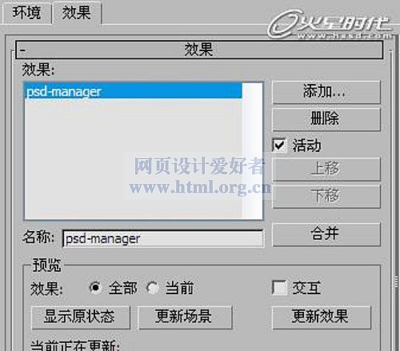Viewport: 400px width, 351px height.
Task: Collapse the 效果 rollout header
Action: [x=199, y=50]
